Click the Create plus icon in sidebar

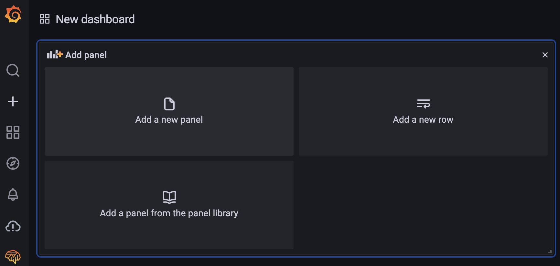pos(13,101)
